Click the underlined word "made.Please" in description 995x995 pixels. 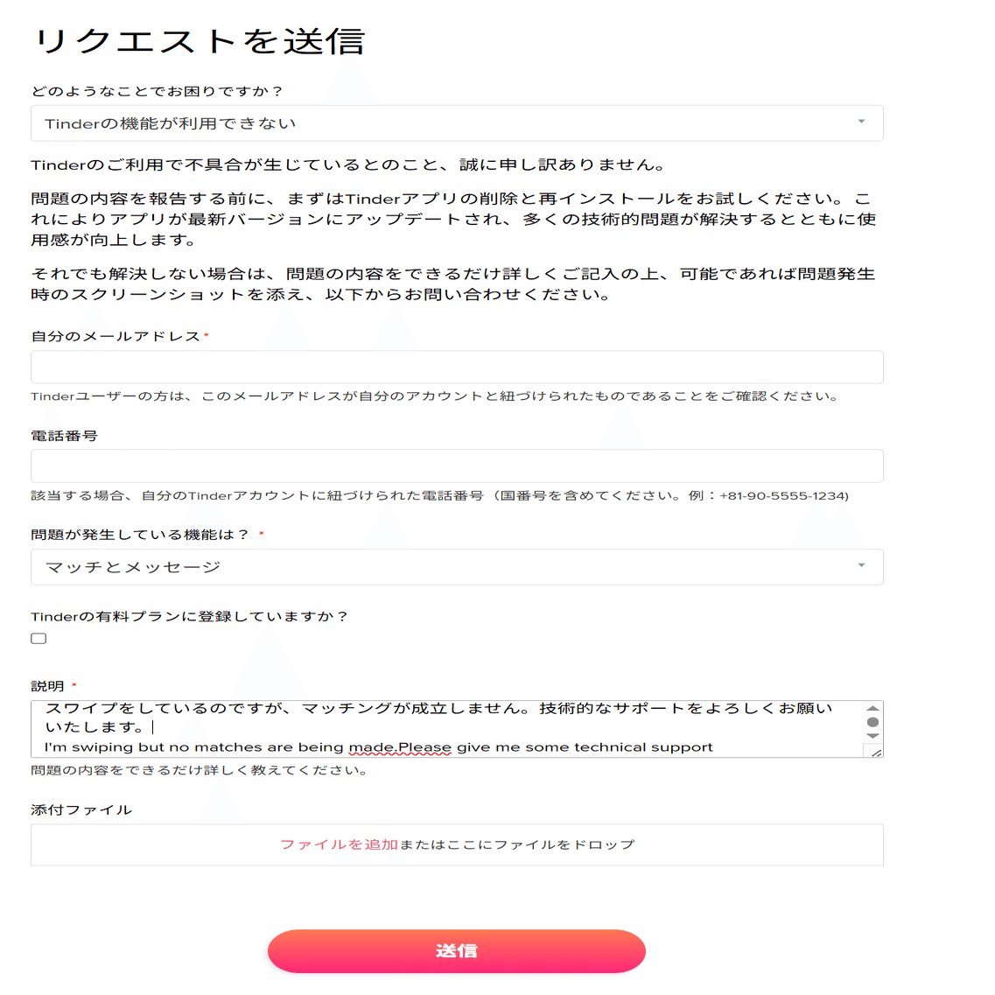click(x=401, y=747)
